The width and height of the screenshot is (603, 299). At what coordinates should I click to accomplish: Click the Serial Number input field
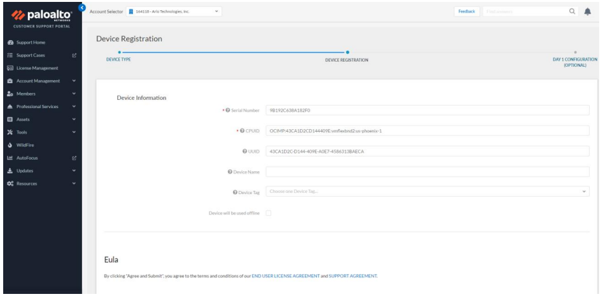coord(427,110)
